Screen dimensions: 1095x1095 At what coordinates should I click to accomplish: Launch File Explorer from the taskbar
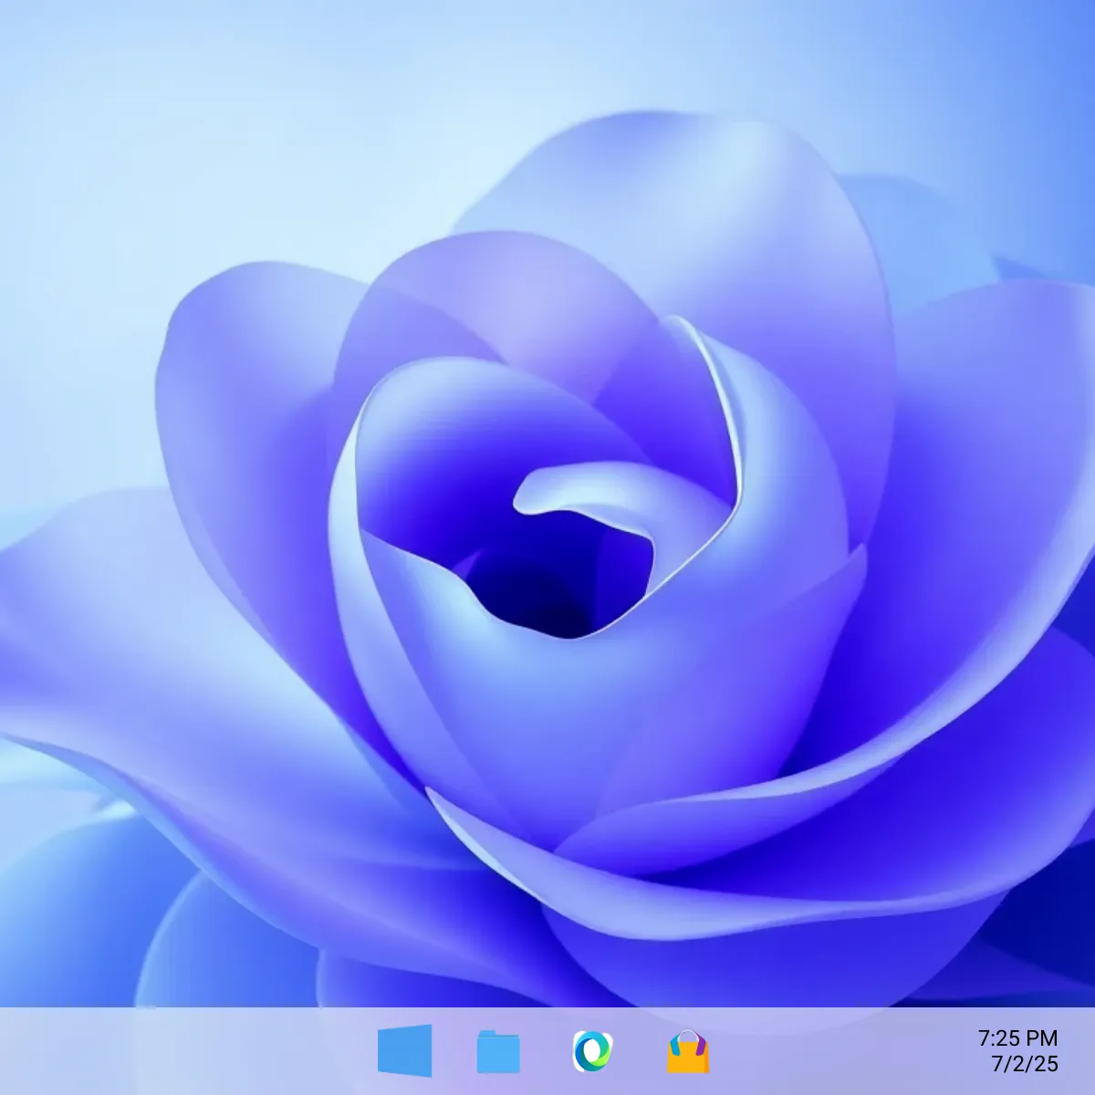click(497, 1051)
